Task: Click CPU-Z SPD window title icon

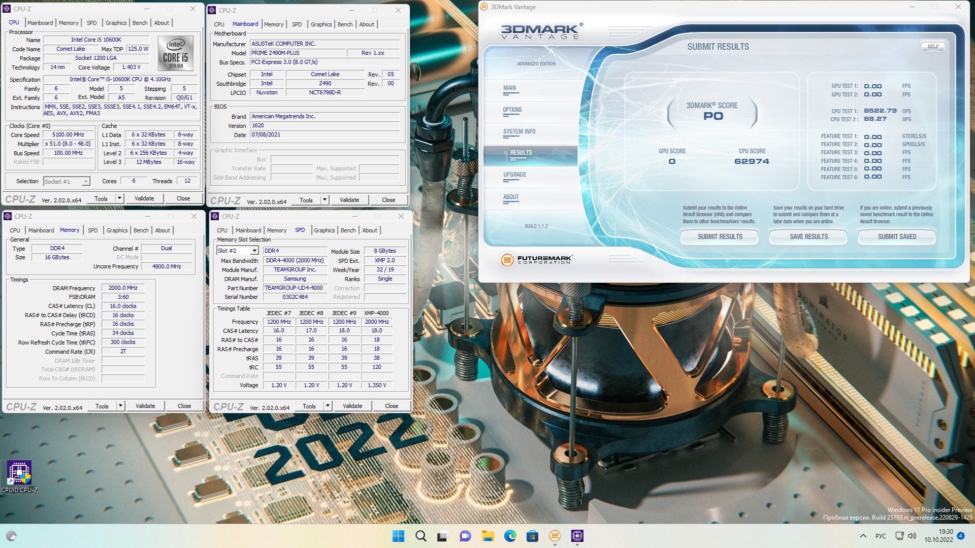Action: coord(215,216)
